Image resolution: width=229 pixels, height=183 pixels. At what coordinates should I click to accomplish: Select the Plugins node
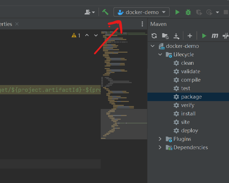182,139
